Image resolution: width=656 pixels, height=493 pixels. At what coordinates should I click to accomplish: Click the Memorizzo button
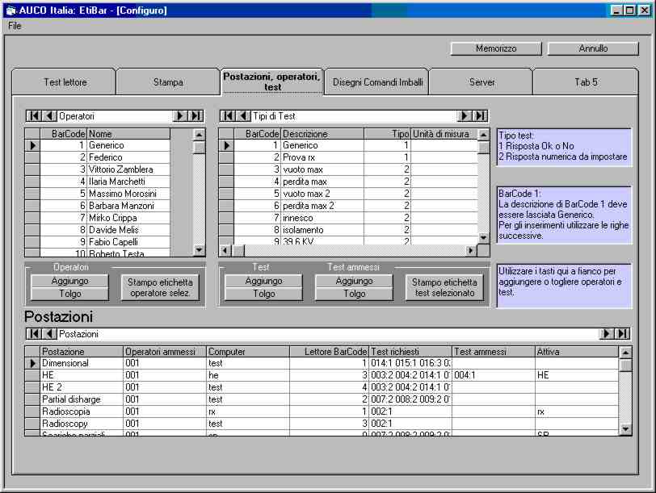coord(496,48)
